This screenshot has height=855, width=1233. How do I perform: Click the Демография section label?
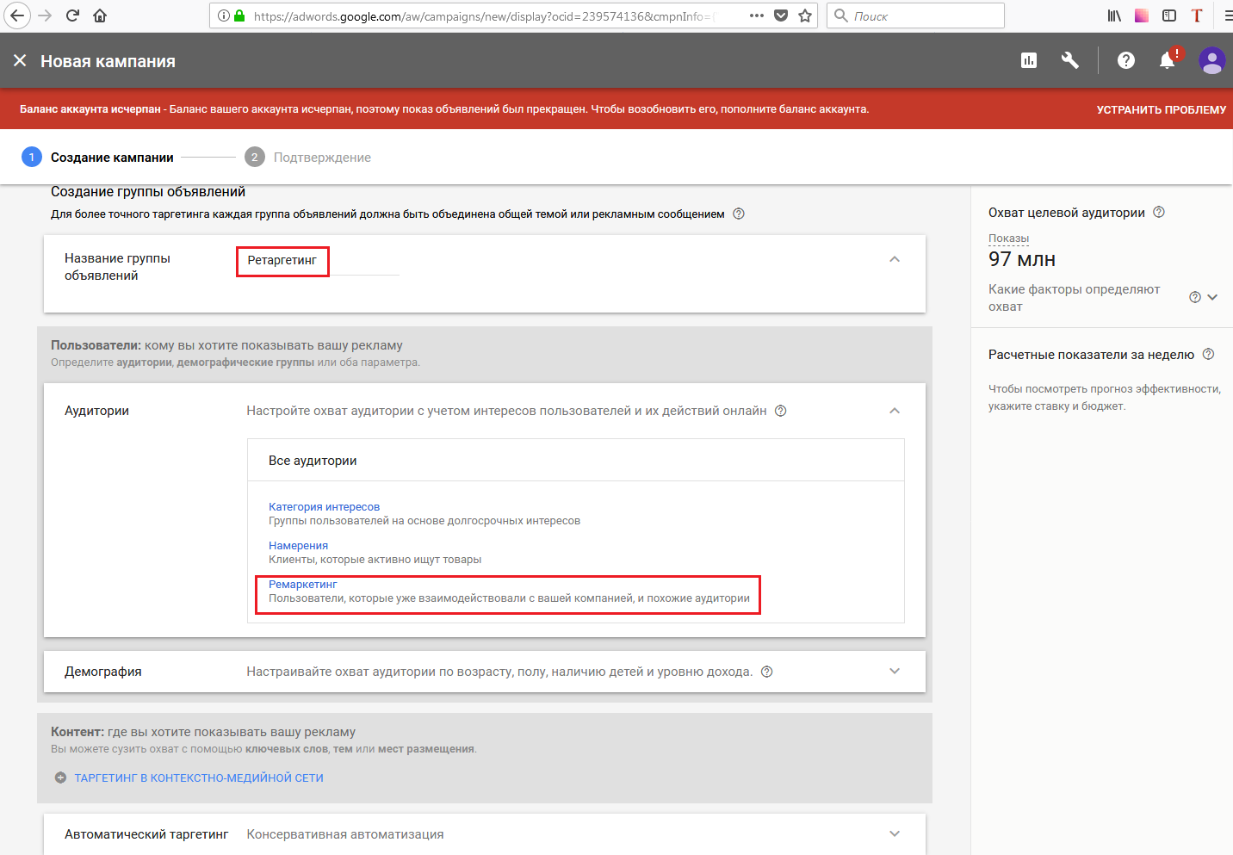pos(103,672)
